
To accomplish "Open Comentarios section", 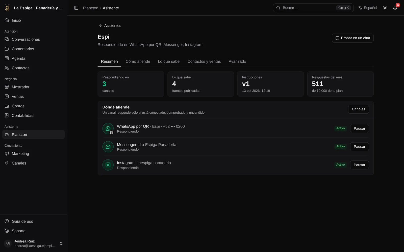I will 34,49.
